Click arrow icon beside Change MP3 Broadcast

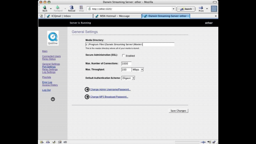87,97
